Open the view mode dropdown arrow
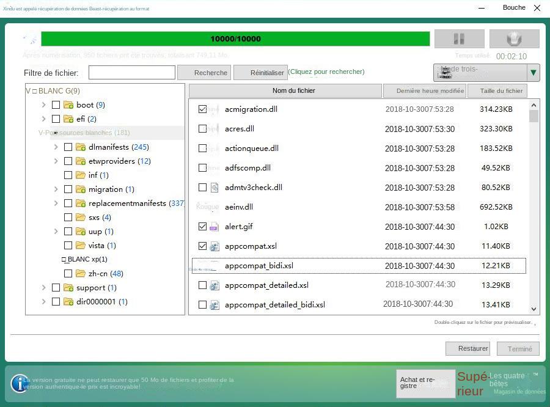This screenshot has width=550, height=407. 533,73
